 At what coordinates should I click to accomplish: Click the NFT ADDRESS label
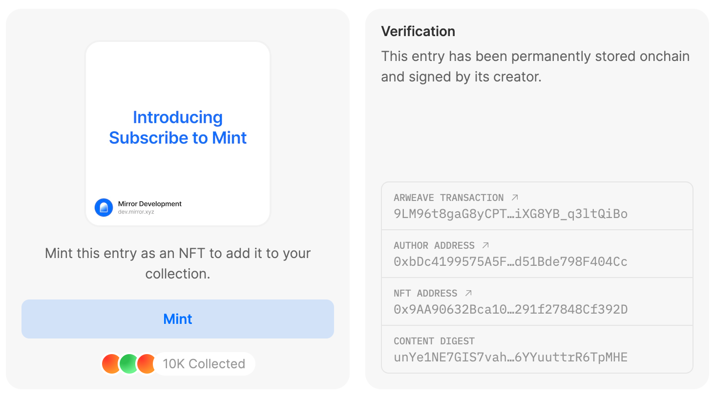click(x=425, y=293)
